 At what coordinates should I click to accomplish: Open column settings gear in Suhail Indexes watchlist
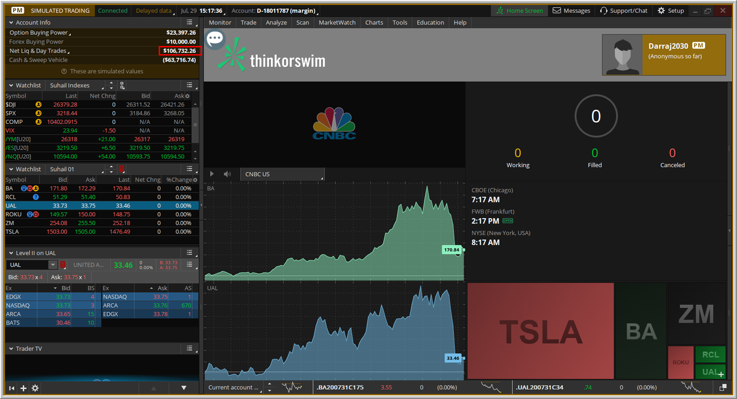click(x=187, y=96)
